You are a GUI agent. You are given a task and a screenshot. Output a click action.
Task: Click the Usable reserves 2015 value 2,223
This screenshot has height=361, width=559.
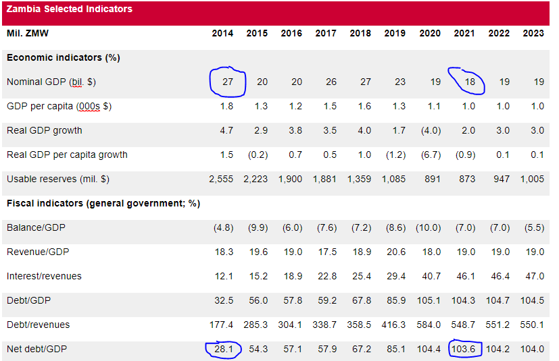pos(256,179)
